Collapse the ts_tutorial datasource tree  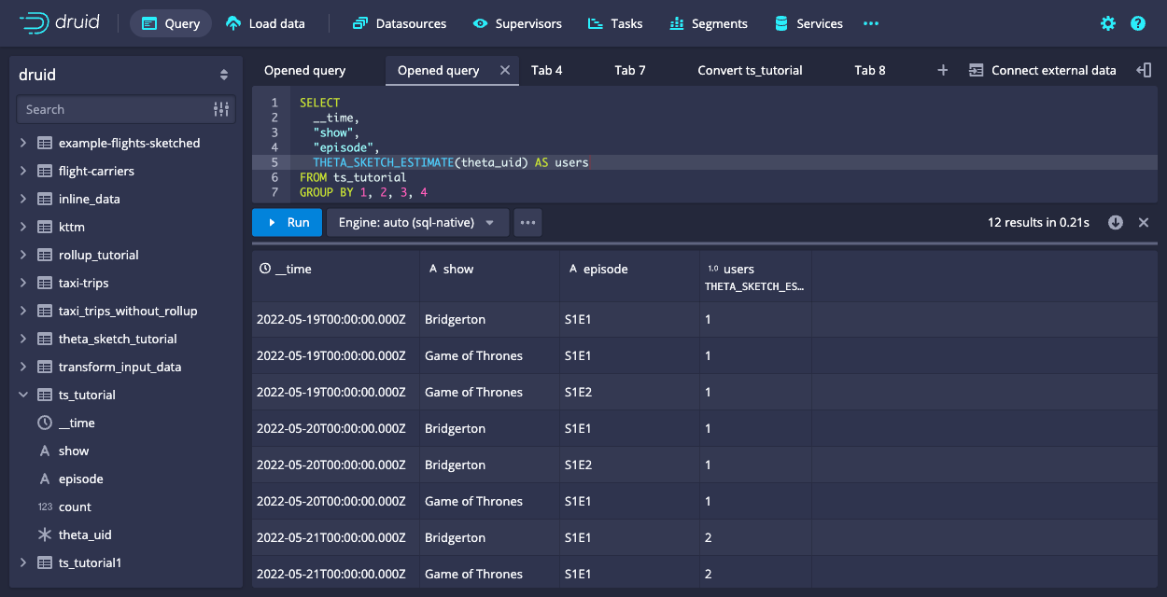(x=23, y=395)
